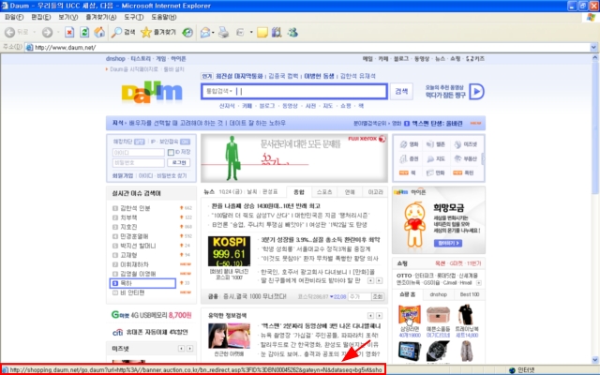
Task: Click the Fuji Xerox banner advertisement
Action: pyautogui.click(x=293, y=158)
